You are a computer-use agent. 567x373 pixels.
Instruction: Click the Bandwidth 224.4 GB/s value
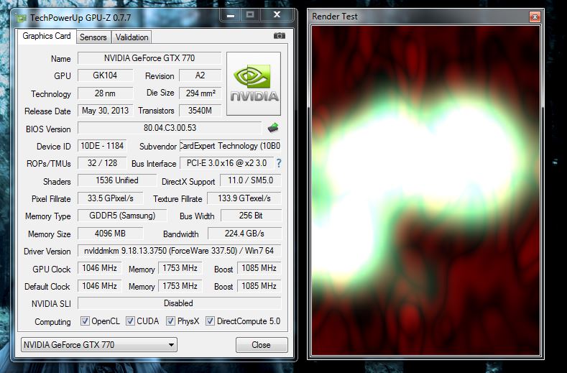click(244, 234)
